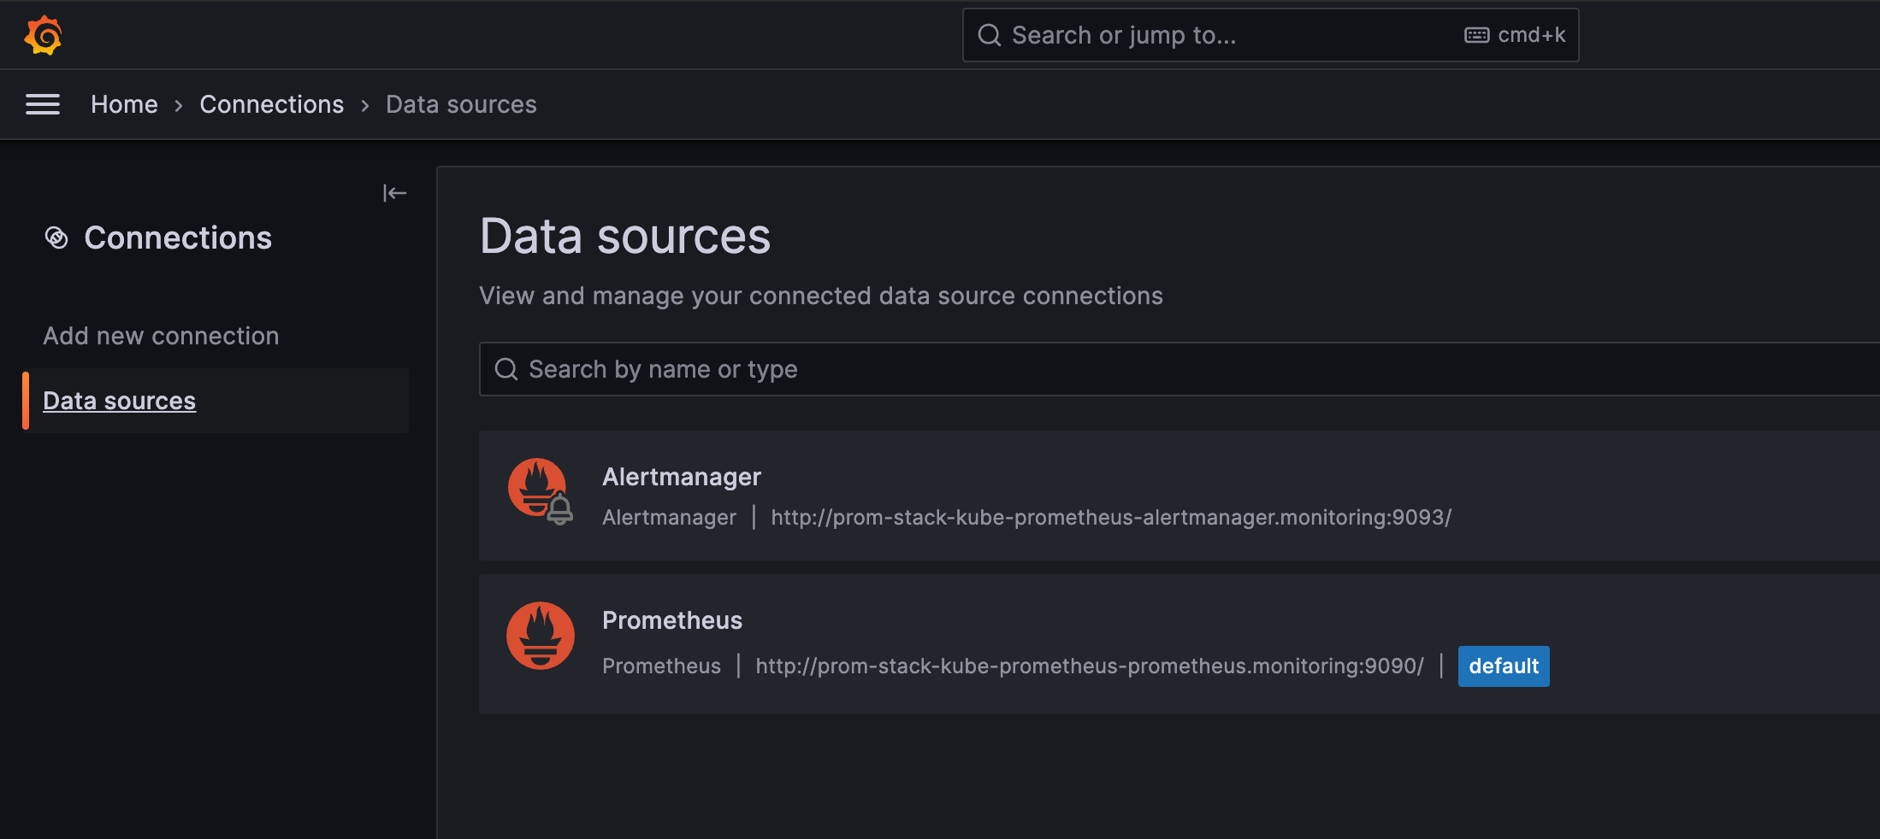Click the search icon in data source filter
Viewport: 1880px width, 839px height.
[506, 369]
